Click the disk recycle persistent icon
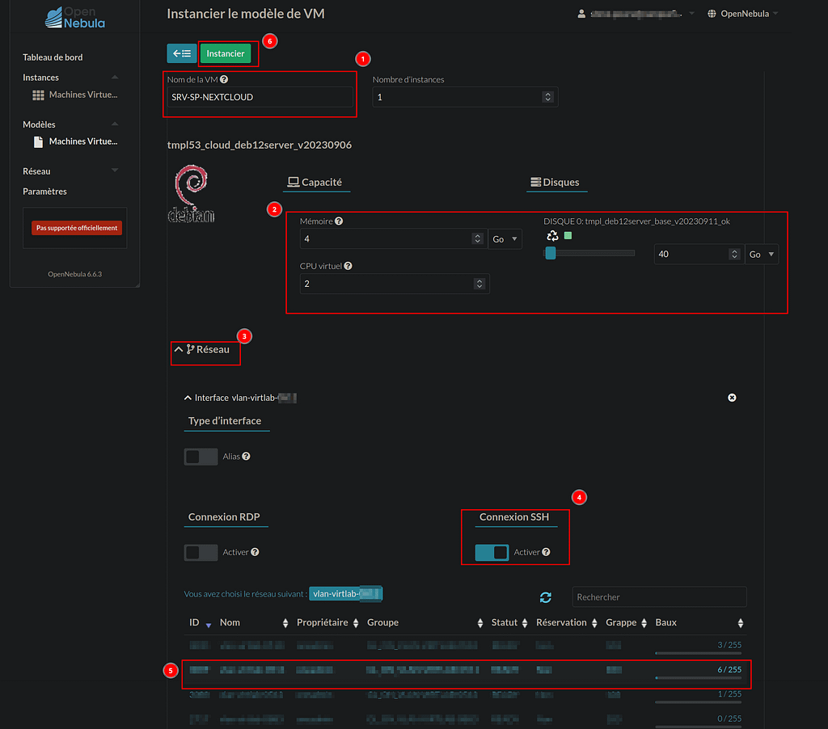 point(552,236)
